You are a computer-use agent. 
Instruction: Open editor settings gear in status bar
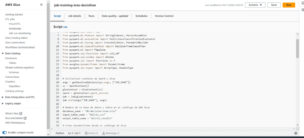point(295,133)
